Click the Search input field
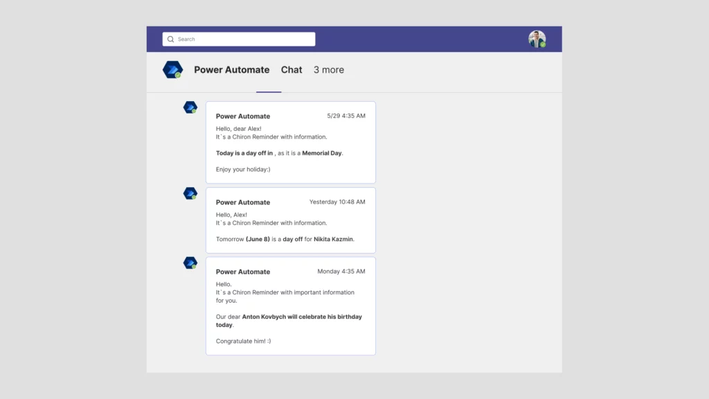Viewport: 709px width, 399px height. coord(238,39)
